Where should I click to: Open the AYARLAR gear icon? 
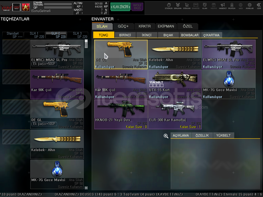250,6
